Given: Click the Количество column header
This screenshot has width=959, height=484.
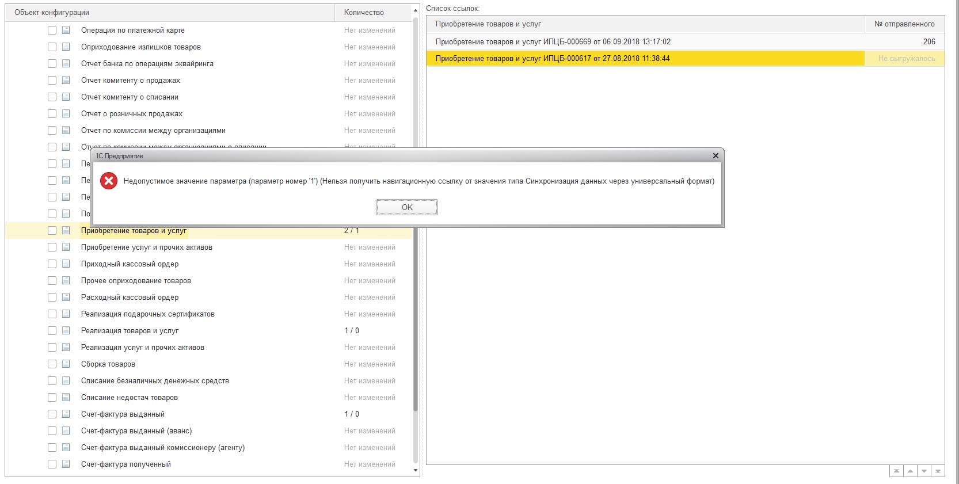Looking at the screenshot, I should [x=373, y=12].
